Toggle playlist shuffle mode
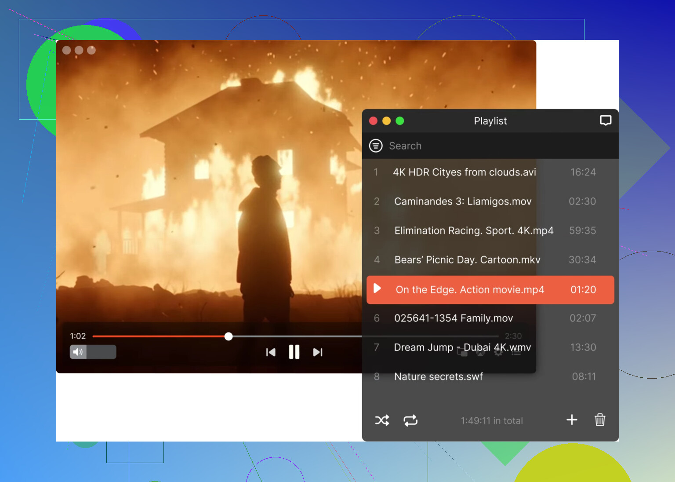The height and width of the screenshot is (482, 675). click(x=382, y=420)
